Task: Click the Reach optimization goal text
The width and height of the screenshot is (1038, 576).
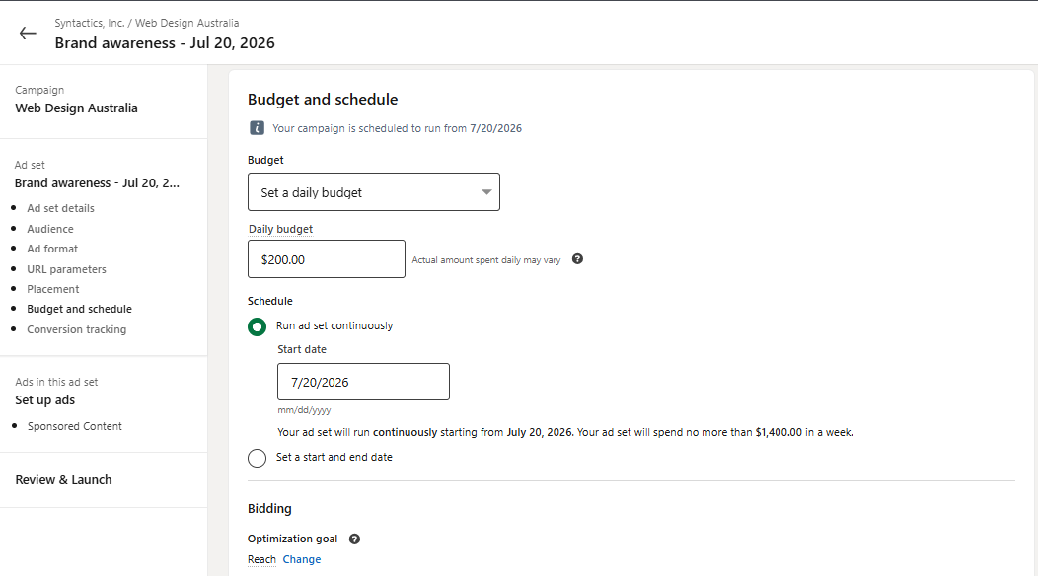Action: [261, 559]
